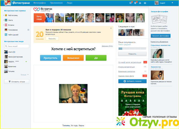
Task: Open the Девушки 44-61 filter link
Action: (x=107, y=46)
